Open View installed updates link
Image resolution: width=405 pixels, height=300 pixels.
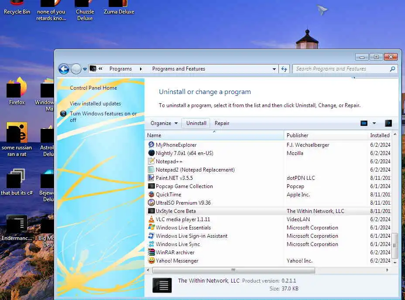[x=95, y=103]
